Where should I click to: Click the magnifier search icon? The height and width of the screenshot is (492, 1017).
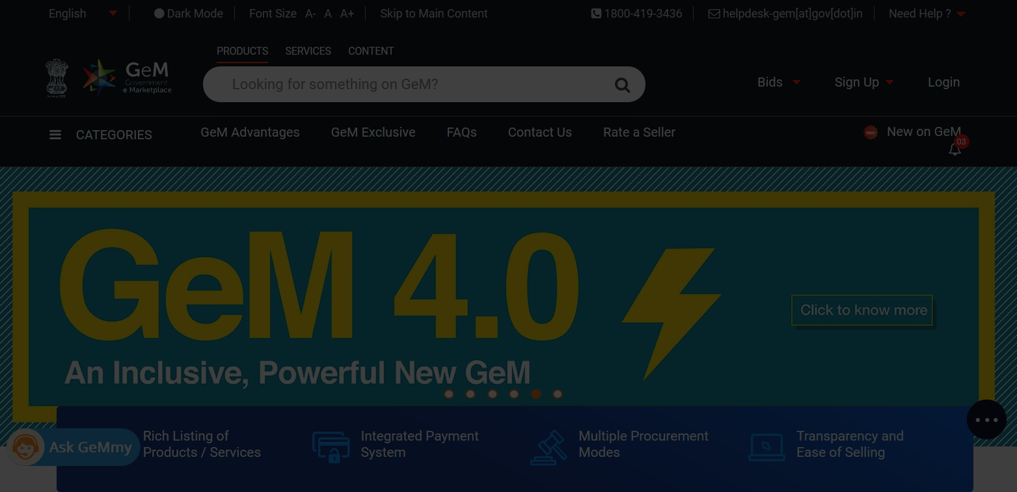coord(623,85)
